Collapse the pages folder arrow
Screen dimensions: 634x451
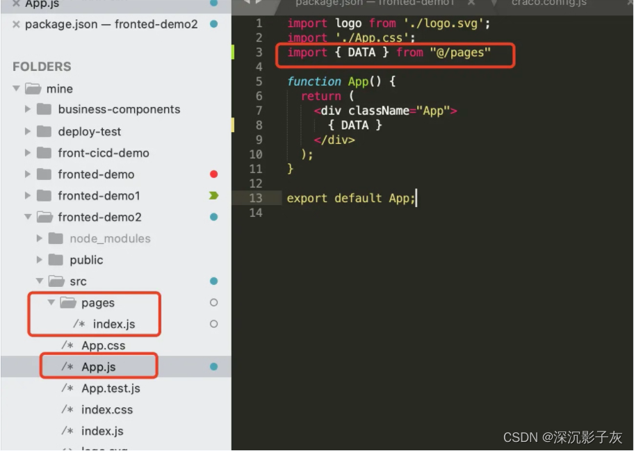pyautogui.click(x=51, y=302)
